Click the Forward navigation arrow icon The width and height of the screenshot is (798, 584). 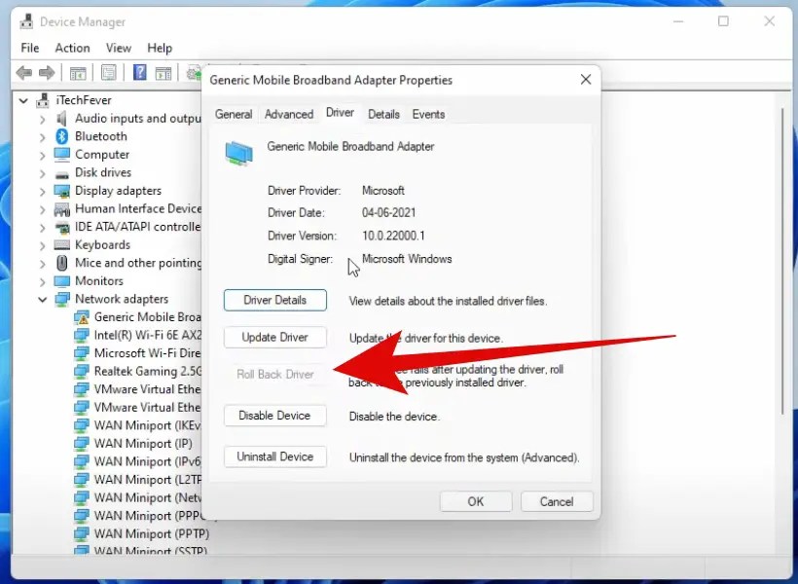(45, 72)
